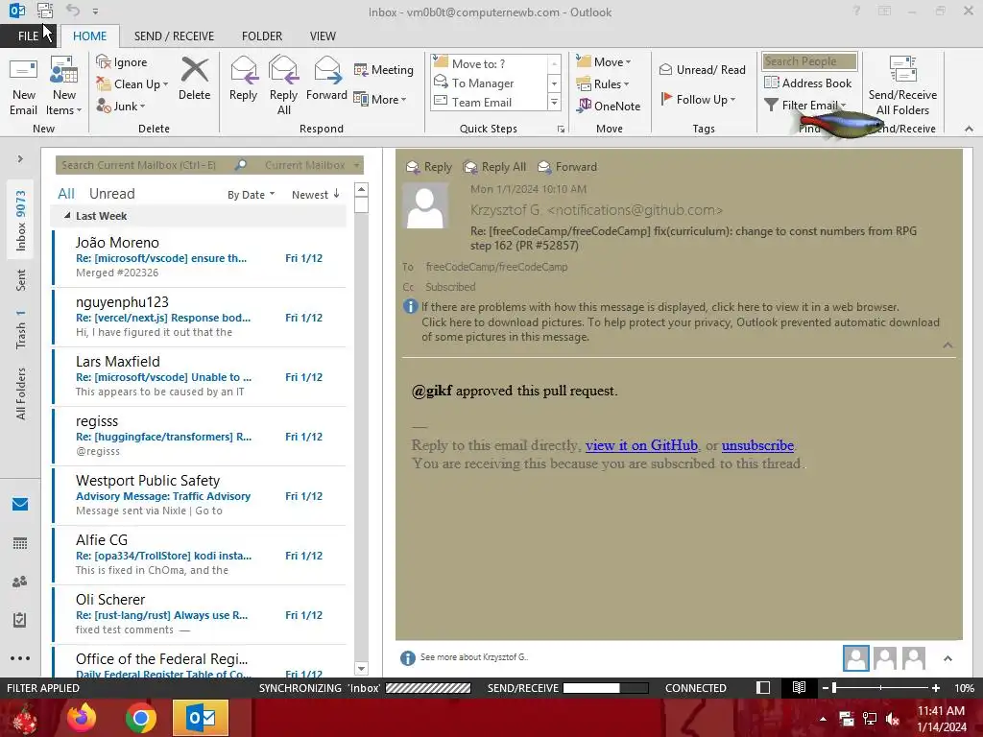The height and width of the screenshot is (737, 983).
Task: Adjust the zoom slider
Action: [880, 687]
